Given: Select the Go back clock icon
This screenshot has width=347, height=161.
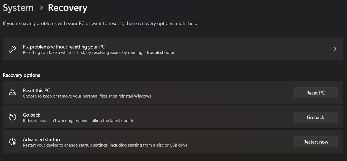Looking at the screenshot, I should (12, 117).
